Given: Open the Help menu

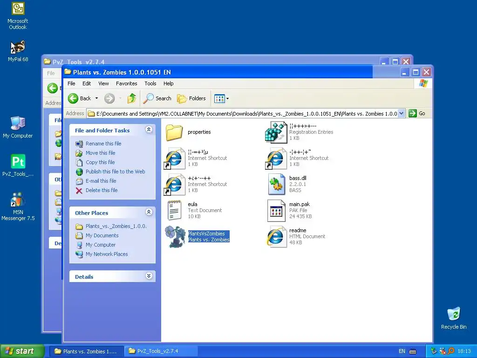Looking at the screenshot, I should 168,83.
